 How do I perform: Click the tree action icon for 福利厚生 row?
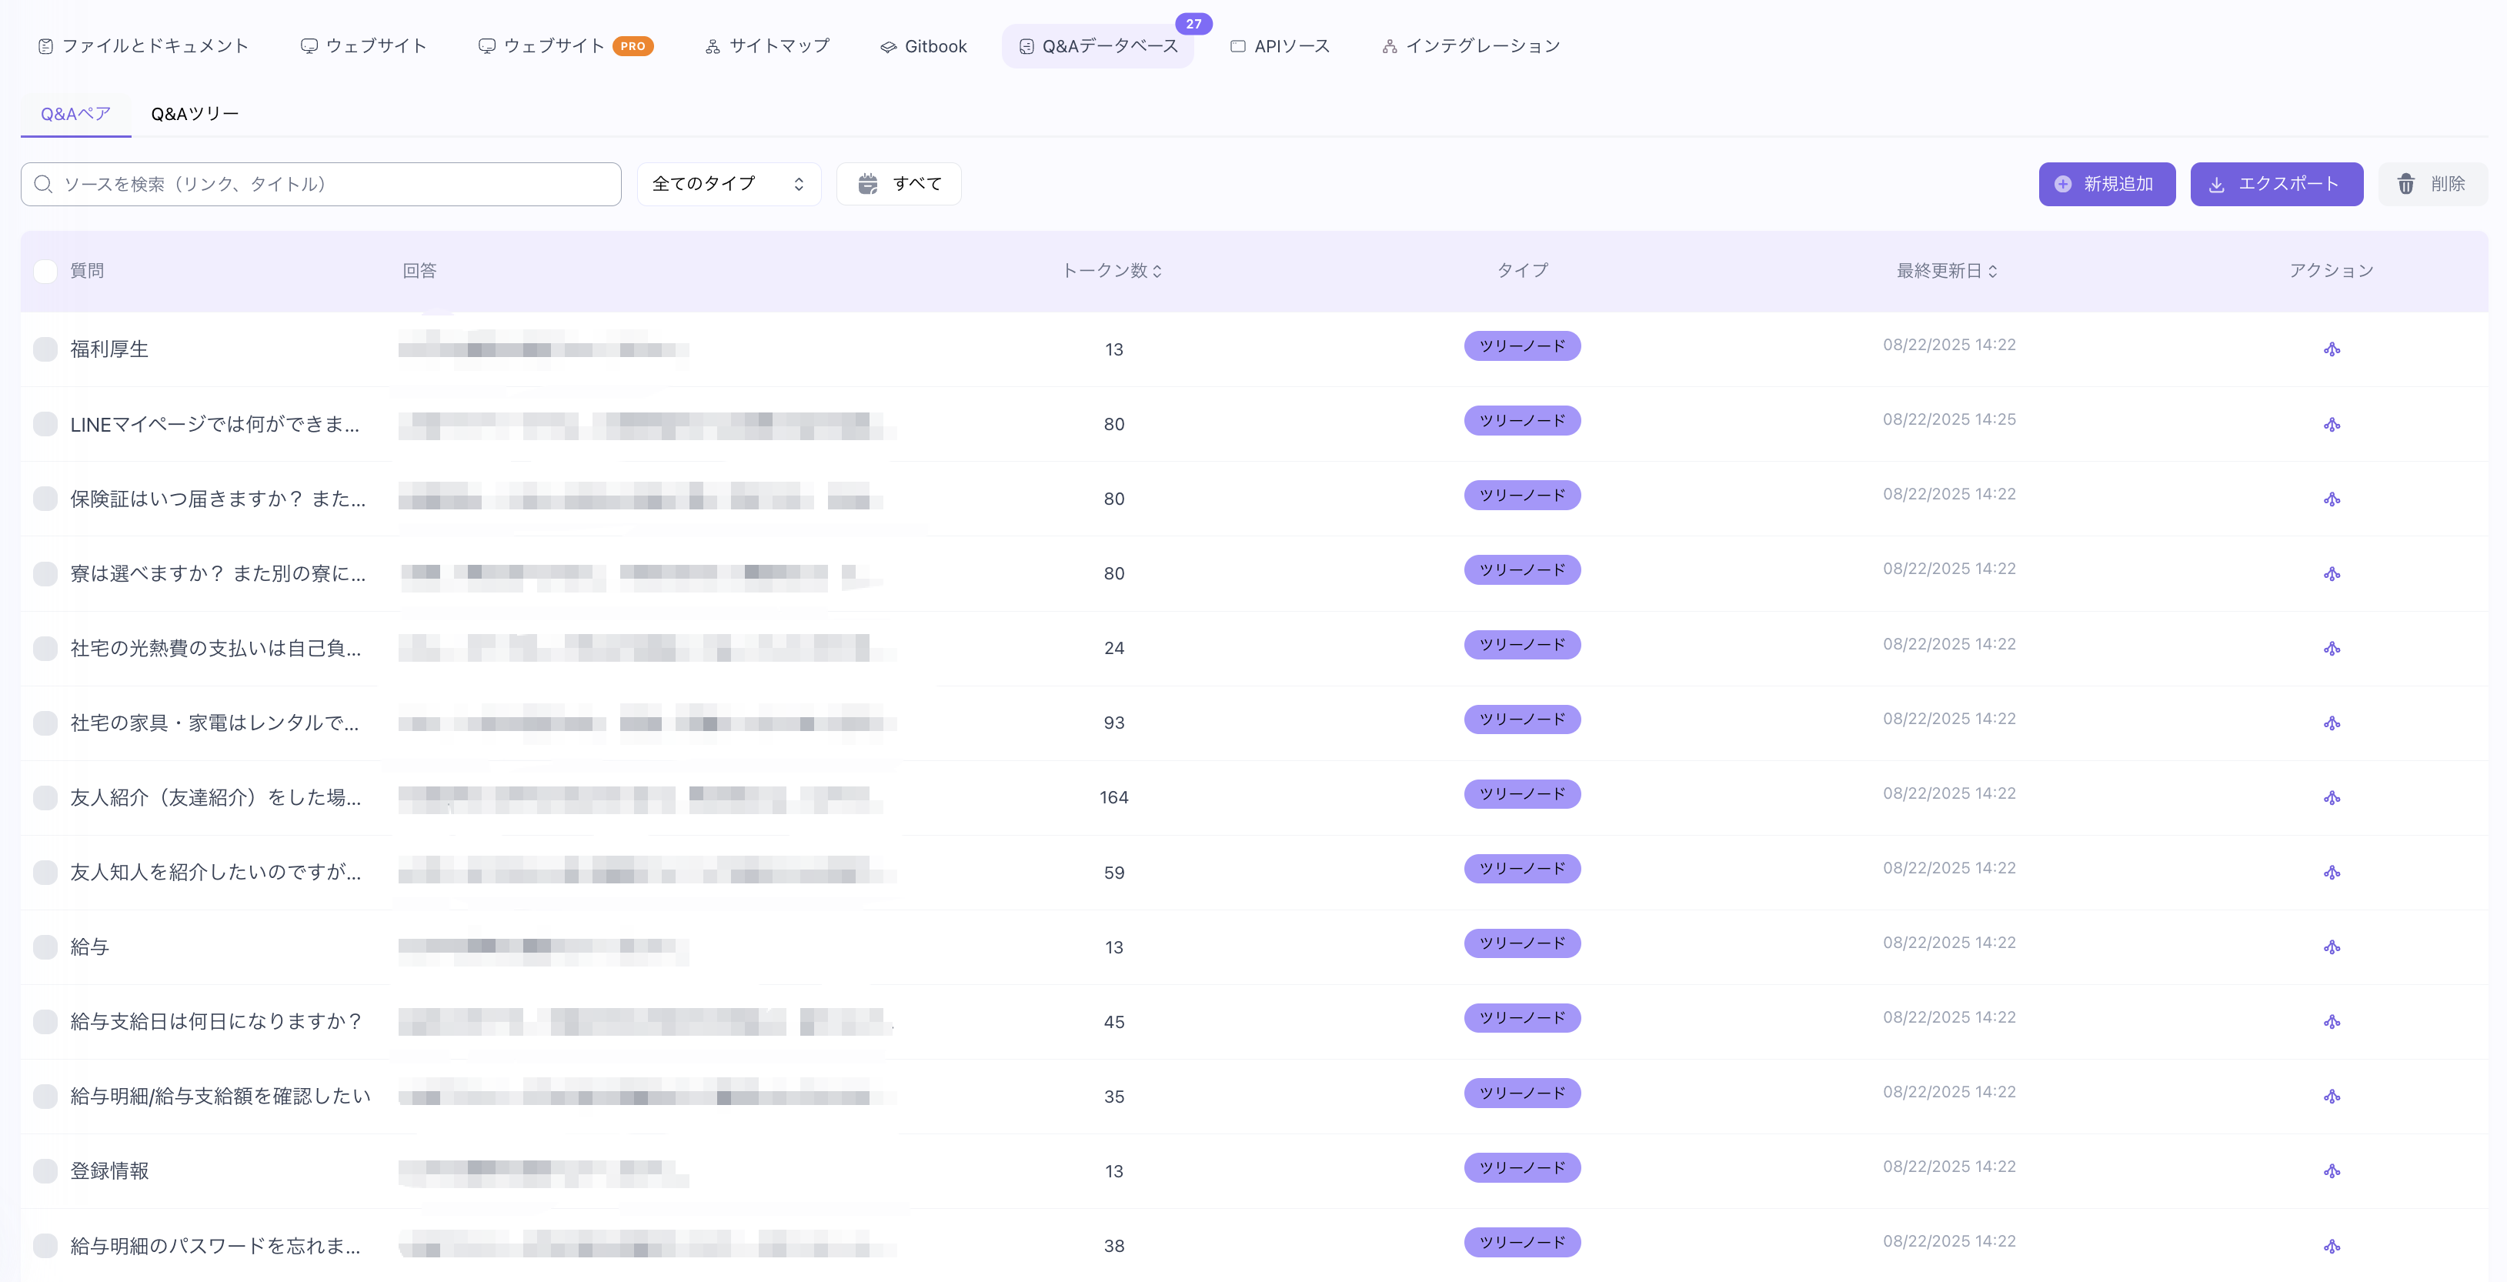2332,349
